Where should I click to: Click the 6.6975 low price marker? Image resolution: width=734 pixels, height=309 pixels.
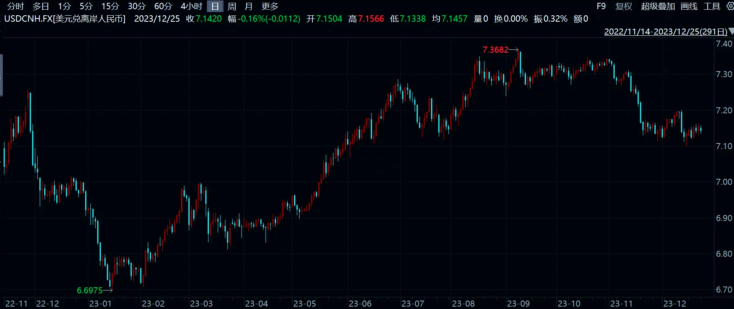click(90, 291)
